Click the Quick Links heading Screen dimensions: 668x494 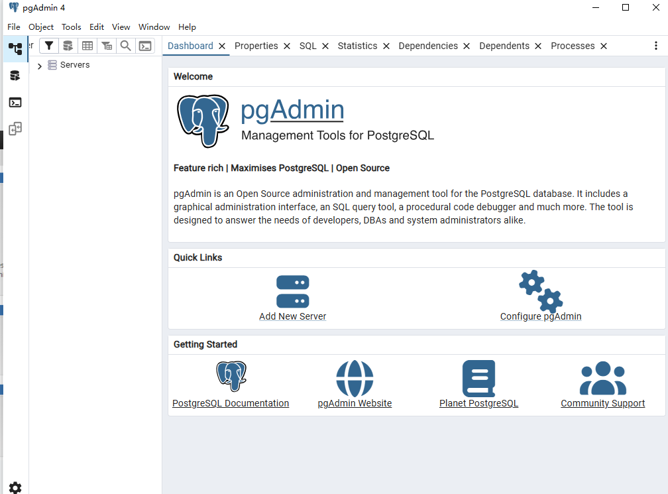click(197, 257)
